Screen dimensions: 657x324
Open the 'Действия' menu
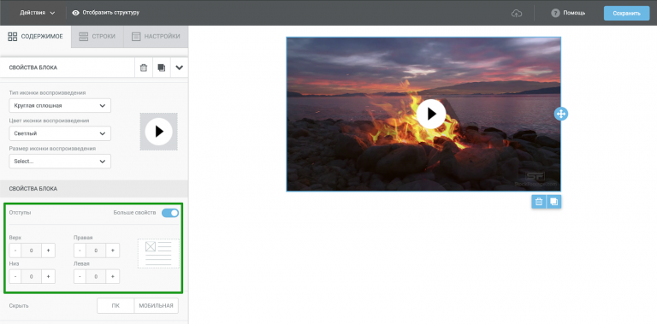[38, 13]
